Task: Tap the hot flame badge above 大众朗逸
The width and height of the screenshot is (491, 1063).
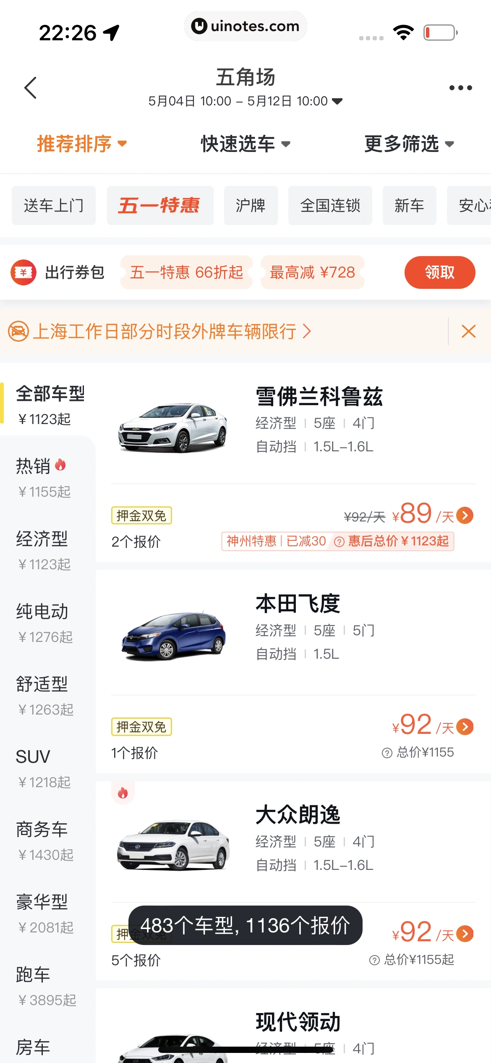Action: (123, 793)
